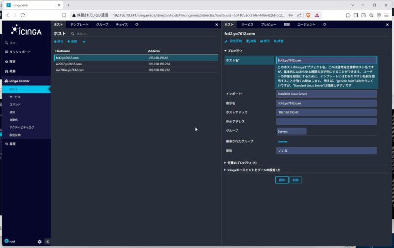Switch to the エージェント tab

(x=306, y=24)
